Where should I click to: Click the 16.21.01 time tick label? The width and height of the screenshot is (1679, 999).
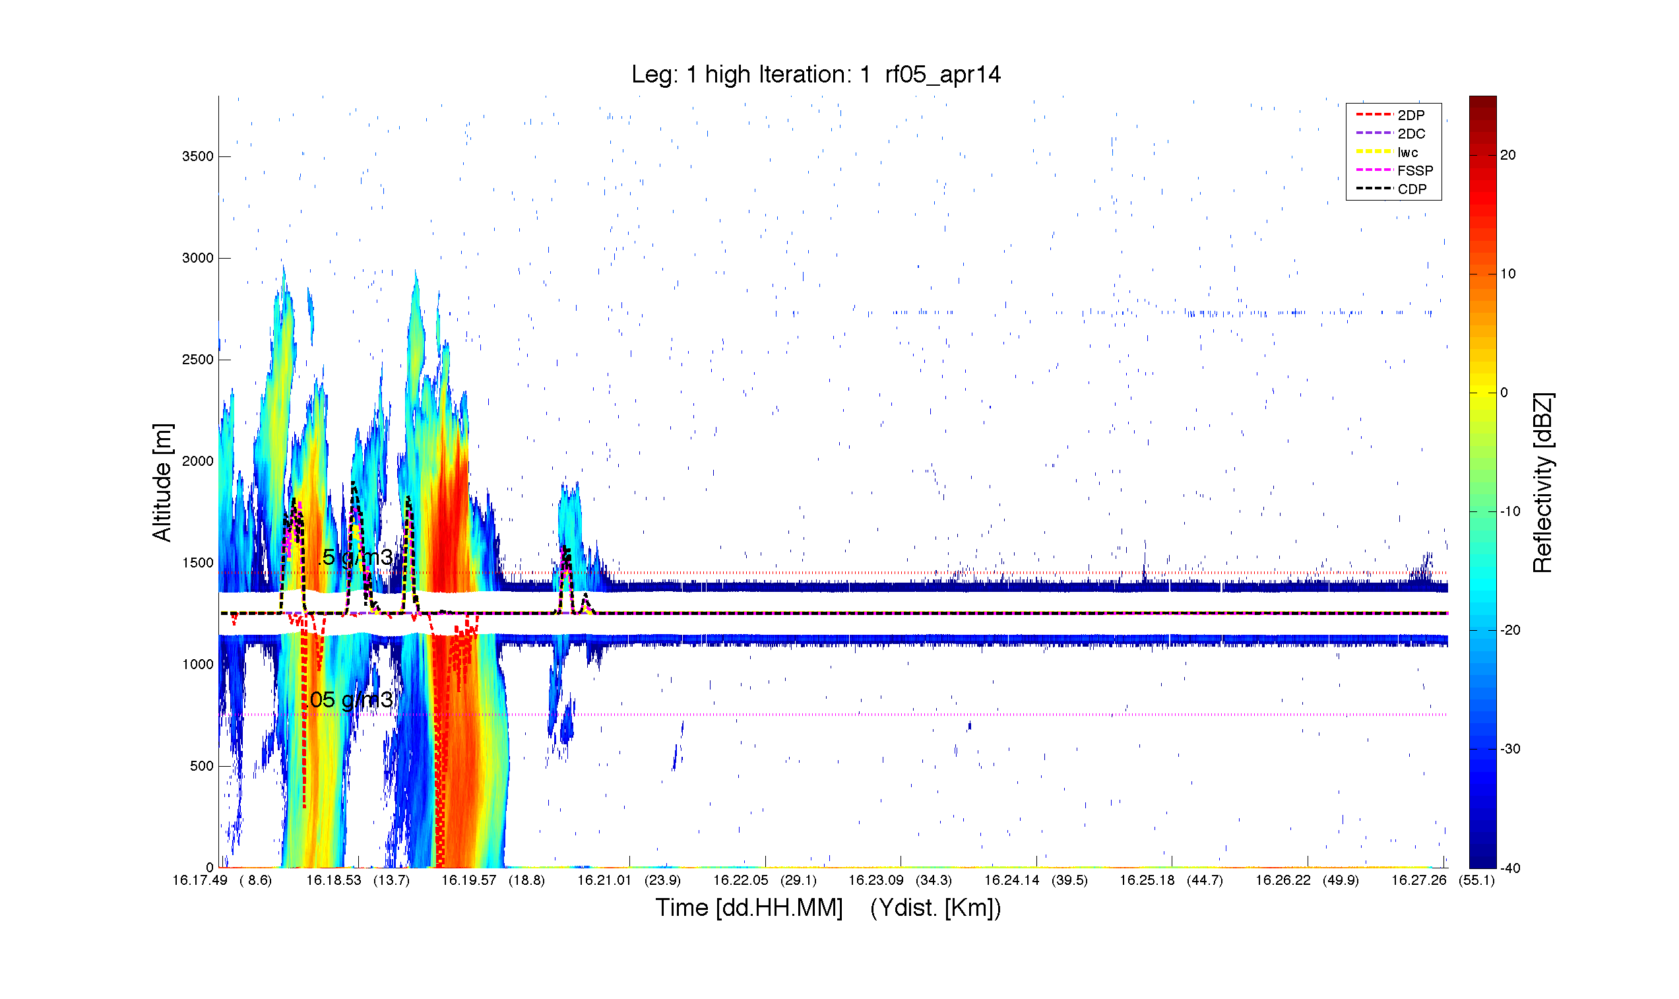pos(604,880)
